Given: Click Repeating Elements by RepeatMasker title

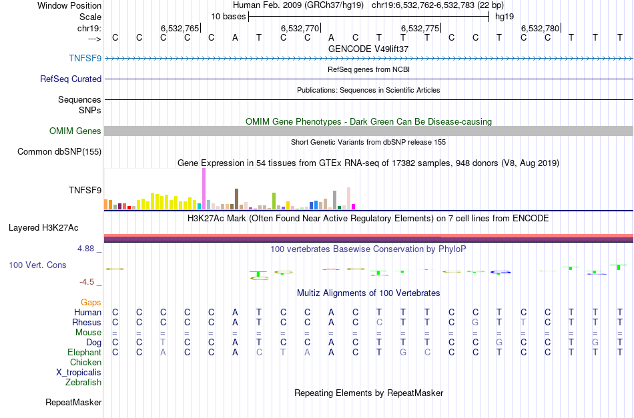Looking at the screenshot, I should pyautogui.click(x=368, y=393).
